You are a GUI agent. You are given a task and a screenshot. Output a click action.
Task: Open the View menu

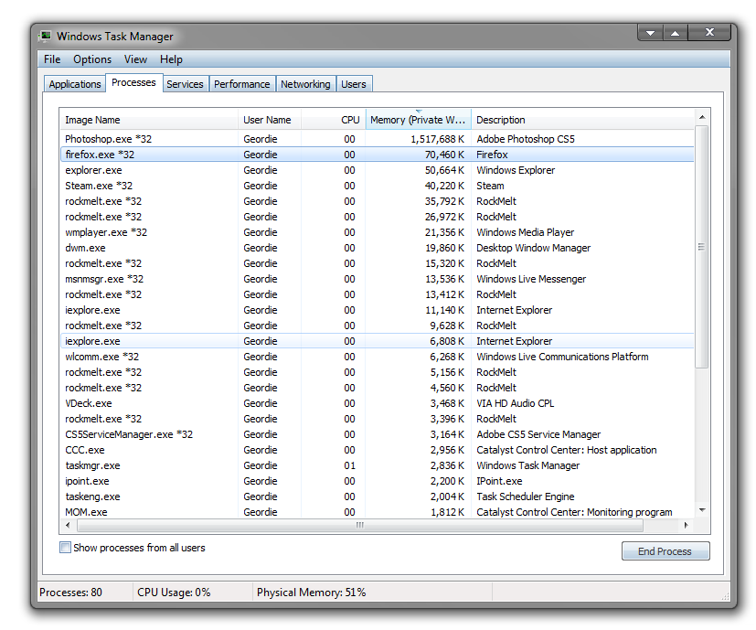[x=135, y=59]
